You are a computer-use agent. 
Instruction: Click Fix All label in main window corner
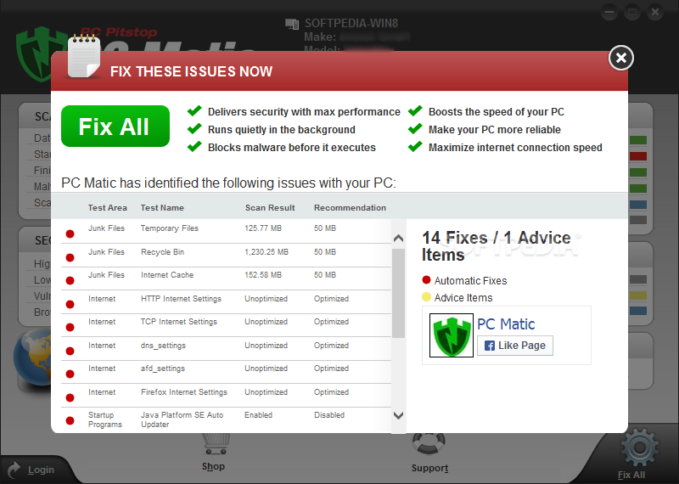[631, 475]
